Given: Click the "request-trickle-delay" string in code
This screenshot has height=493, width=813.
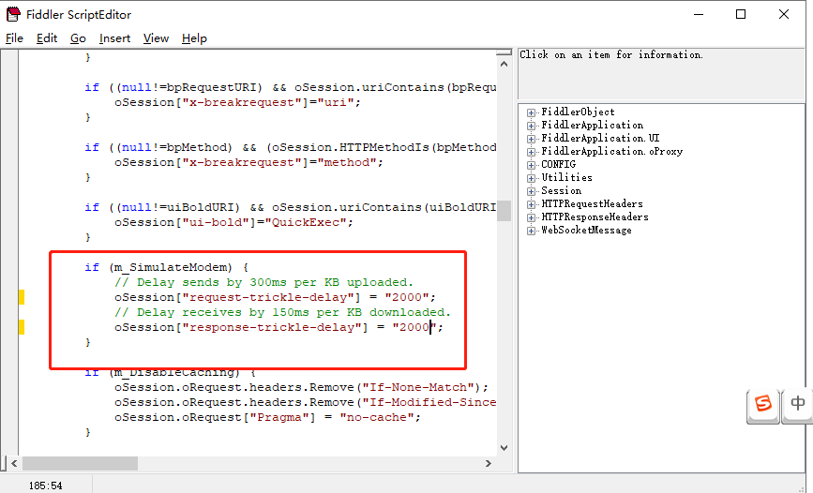Looking at the screenshot, I should coord(271,297).
